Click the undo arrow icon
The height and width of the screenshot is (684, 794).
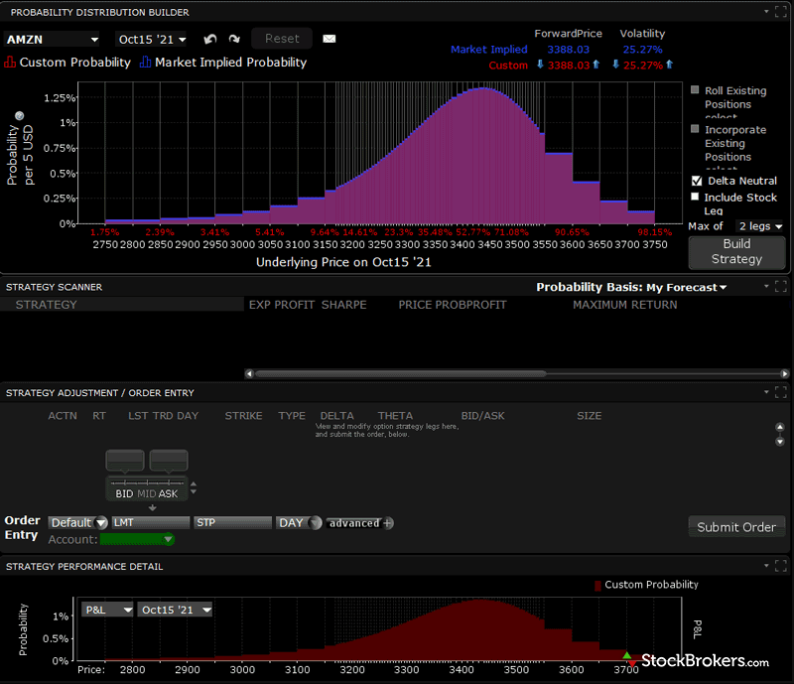coord(209,39)
